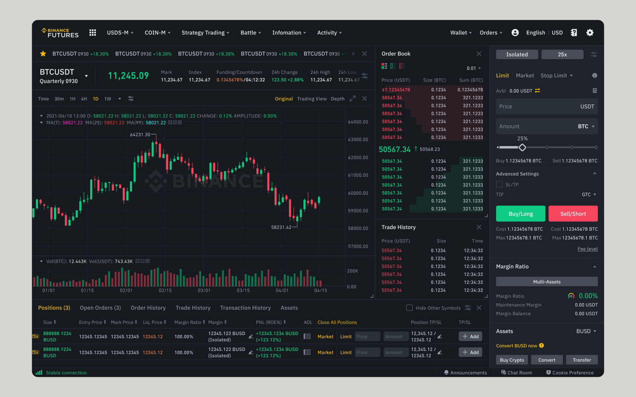Open the settings gear icon
636x397 pixels.
pyautogui.click(x=590, y=33)
